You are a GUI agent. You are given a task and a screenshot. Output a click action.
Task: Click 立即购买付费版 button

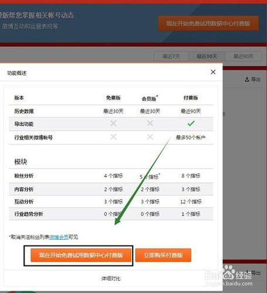(163, 255)
